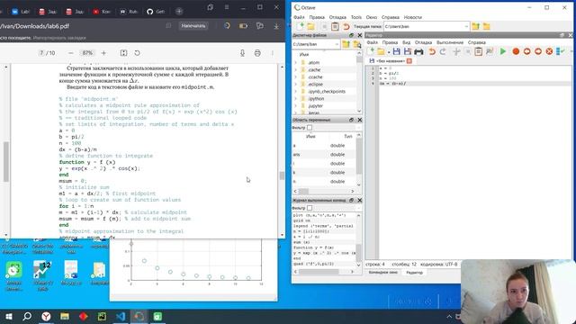Open editor Вид menu

406,42
